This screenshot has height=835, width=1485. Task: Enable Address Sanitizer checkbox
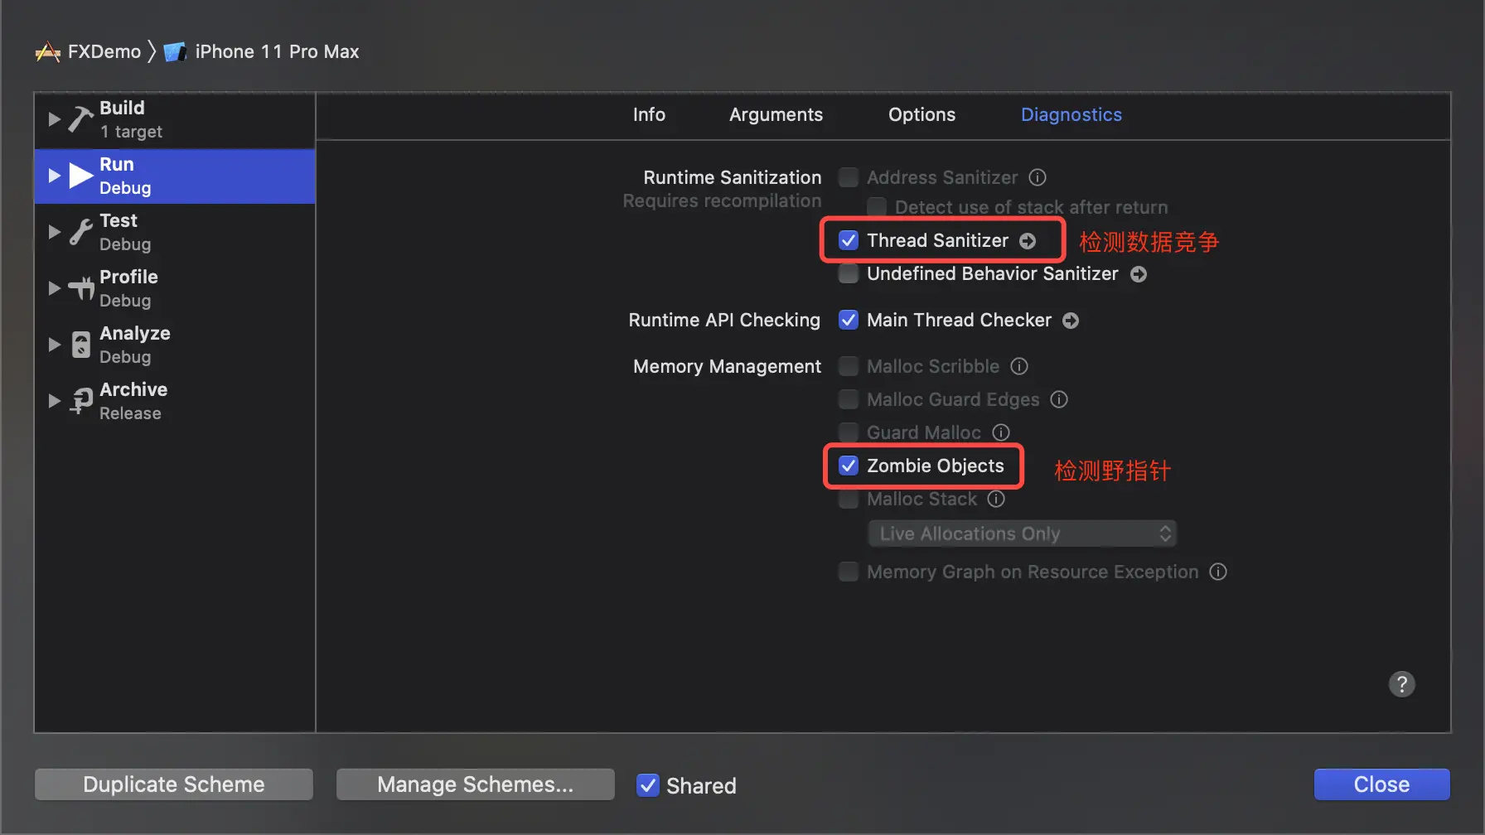point(849,177)
